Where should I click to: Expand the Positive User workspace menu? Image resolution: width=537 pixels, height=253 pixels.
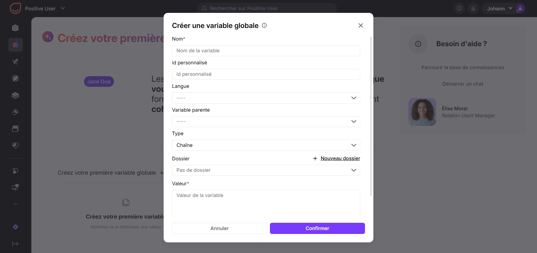[x=63, y=8]
